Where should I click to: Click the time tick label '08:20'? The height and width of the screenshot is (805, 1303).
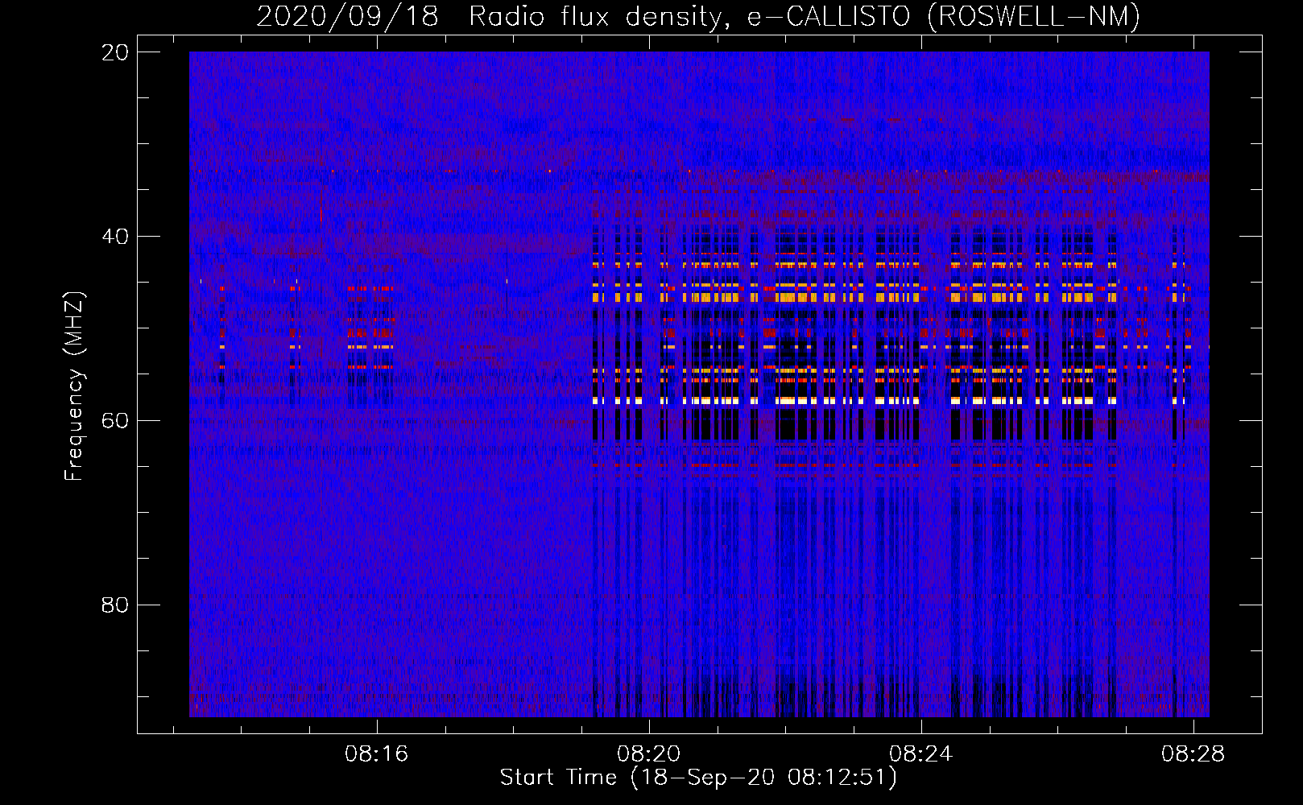pyautogui.click(x=649, y=753)
